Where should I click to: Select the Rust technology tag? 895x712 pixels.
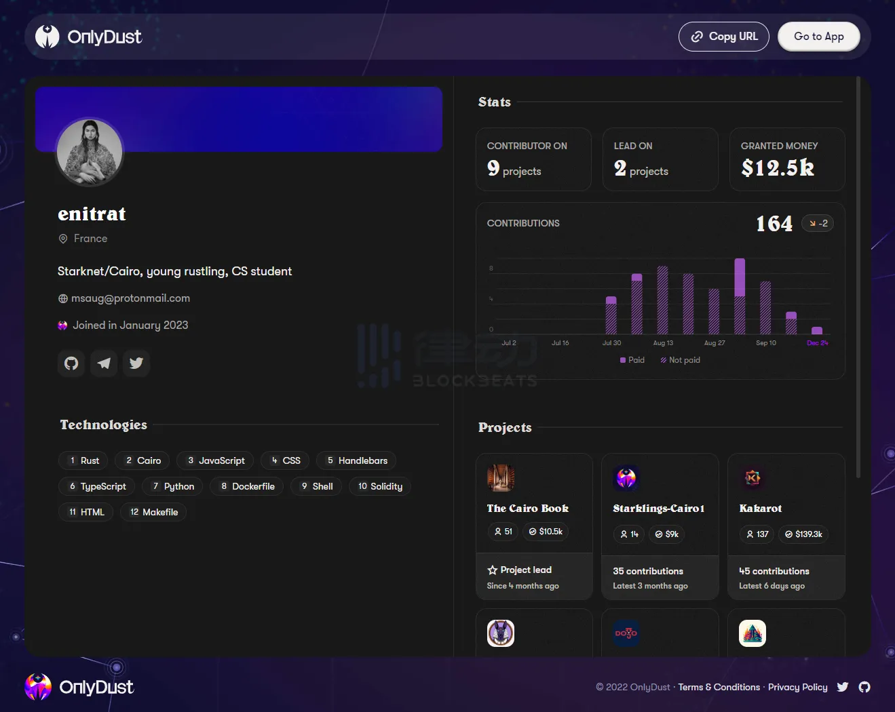[x=84, y=460]
